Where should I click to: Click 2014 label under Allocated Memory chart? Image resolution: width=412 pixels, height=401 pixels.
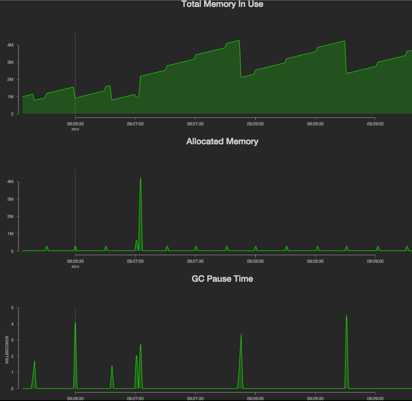coord(75,267)
